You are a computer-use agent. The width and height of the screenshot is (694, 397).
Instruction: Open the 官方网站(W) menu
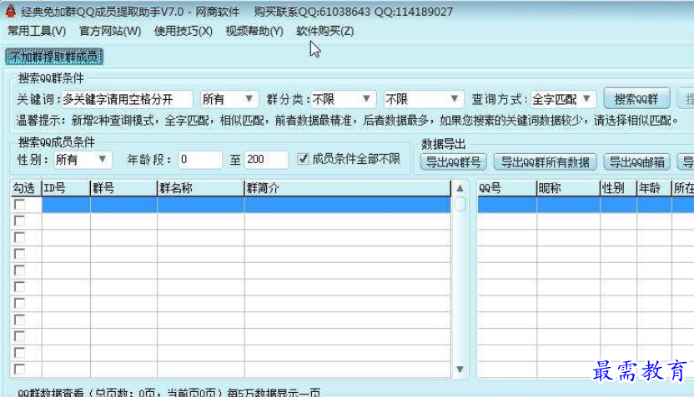click(110, 31)
